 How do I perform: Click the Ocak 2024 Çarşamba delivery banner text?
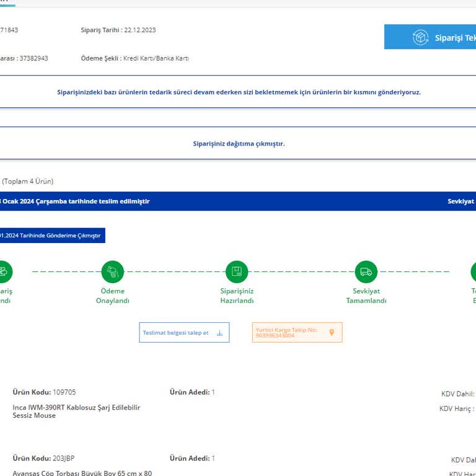pos(76,201)
